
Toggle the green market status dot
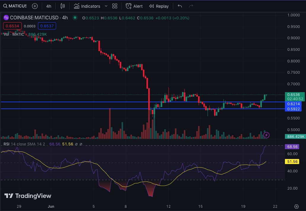(75, 18)
